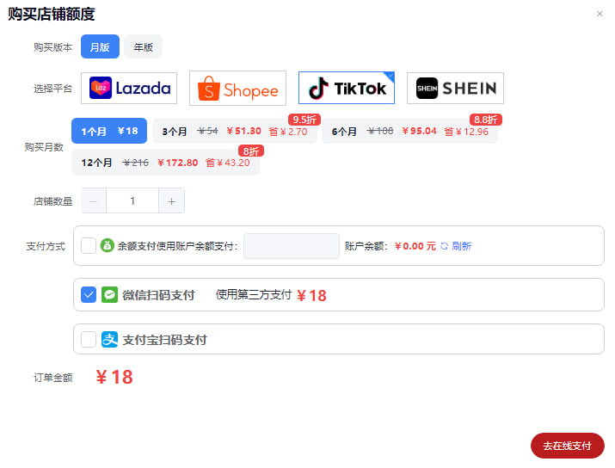Viewport: 615px width, 468px height.
Task: Switch to 年版 yearly version
Action: pos(143,46)
